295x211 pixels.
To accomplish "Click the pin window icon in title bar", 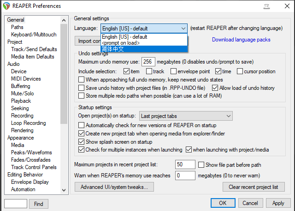I will [x=267, y=6].
